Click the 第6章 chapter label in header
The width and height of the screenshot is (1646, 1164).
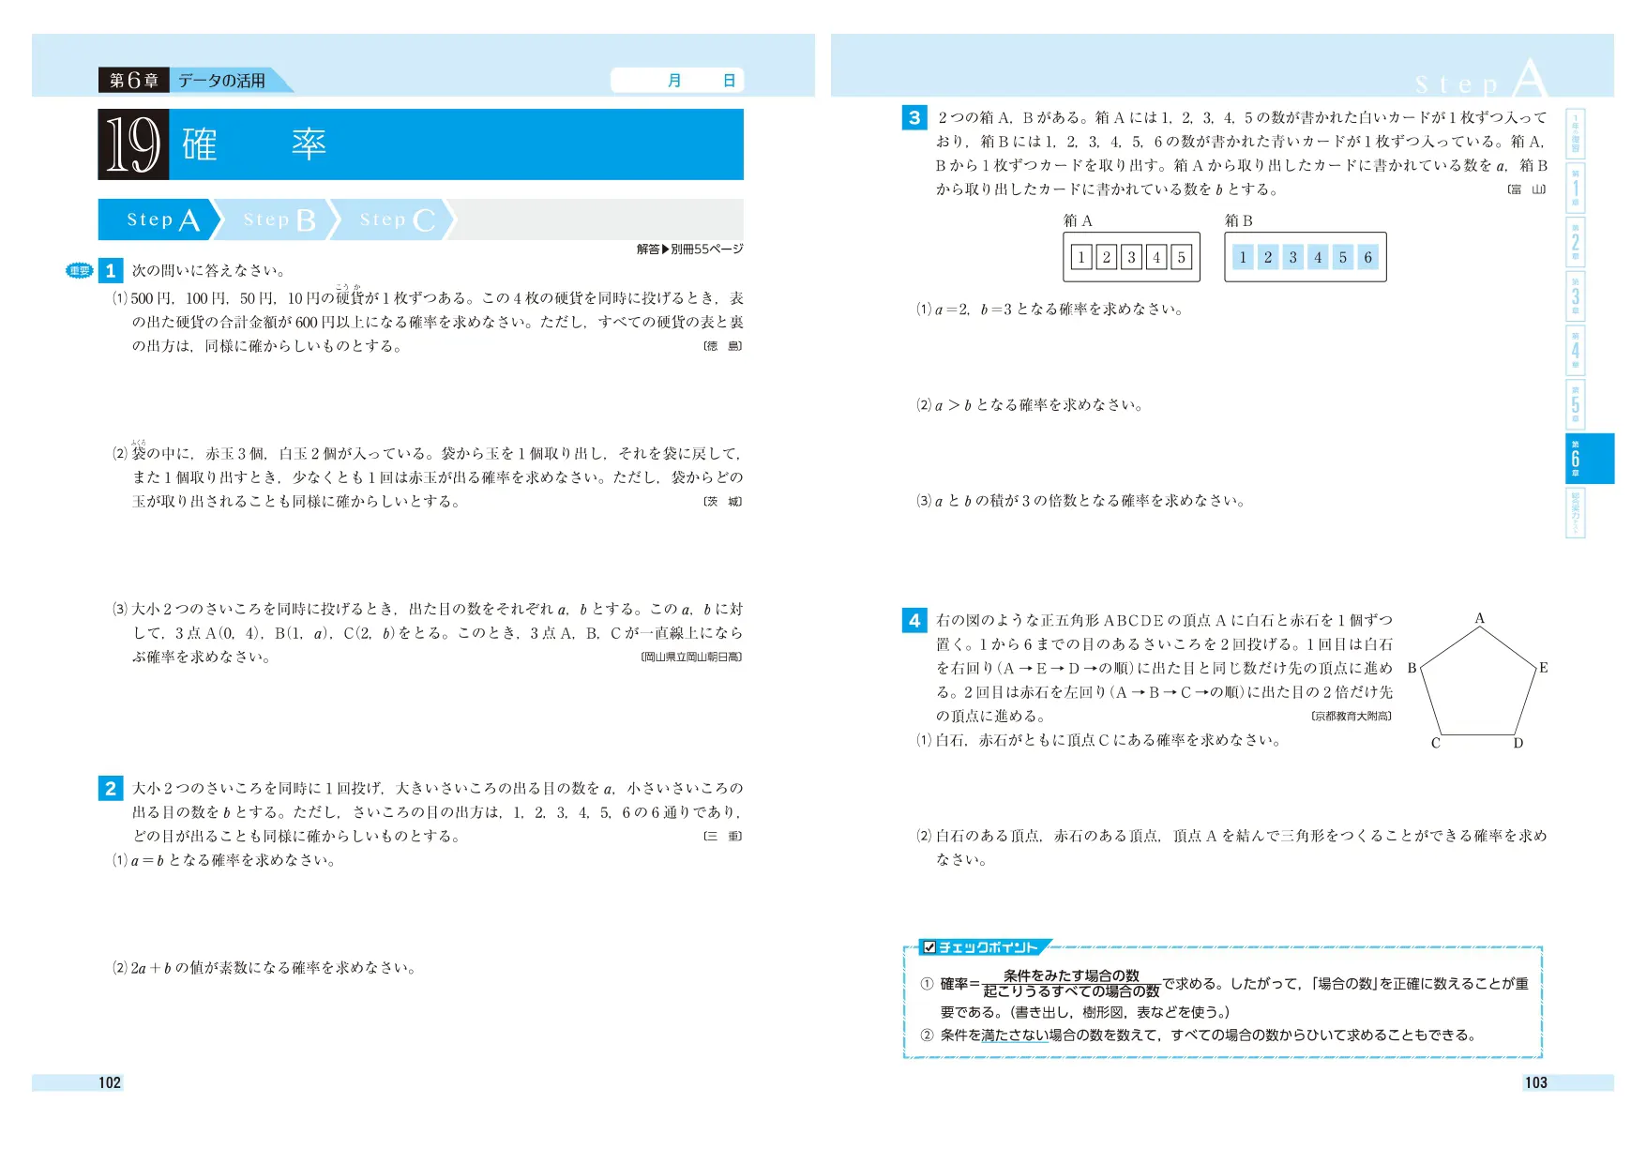[134, 81]
